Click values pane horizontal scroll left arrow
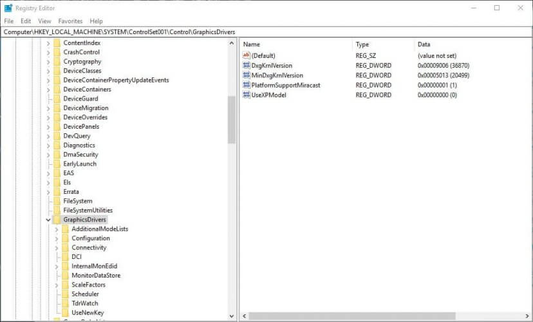The height and width of the screenshot is (322, 533). click(245, 316)
